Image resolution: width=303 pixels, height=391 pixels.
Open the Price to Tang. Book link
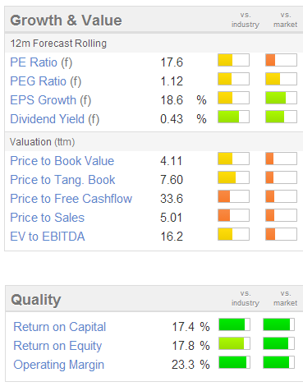tap(62, 180)
